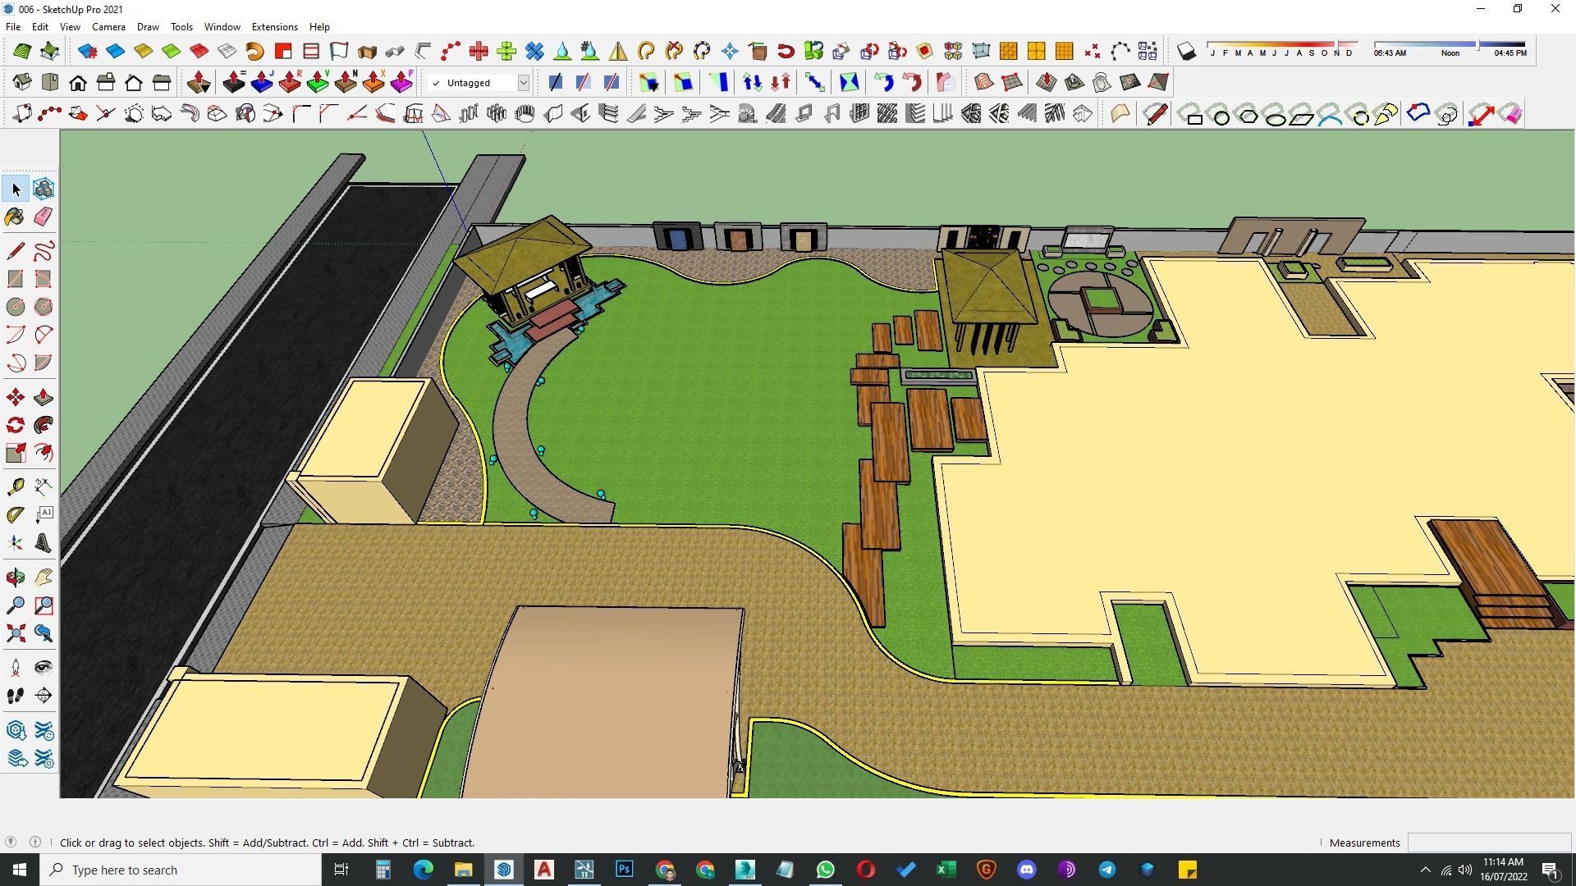Open the Extensions menu
The width and height of the screenshot is (1576, 886).
click(274, 26)
